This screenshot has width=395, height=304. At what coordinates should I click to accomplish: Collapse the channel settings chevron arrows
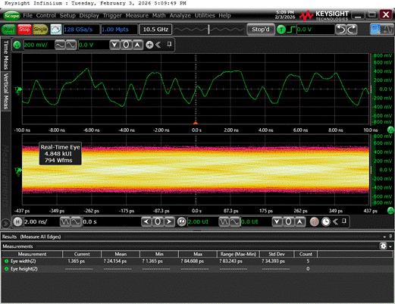click(158, 45)
